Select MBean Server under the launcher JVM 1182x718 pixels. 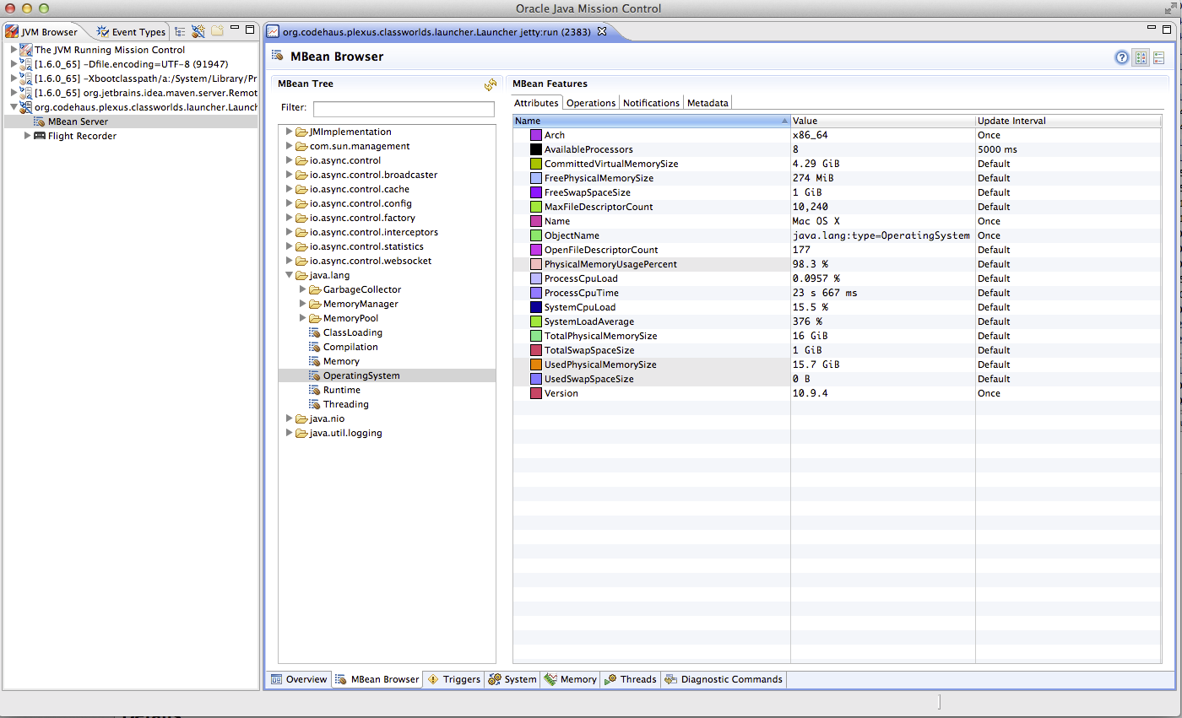pyautogui.click(x=78, y=121)
